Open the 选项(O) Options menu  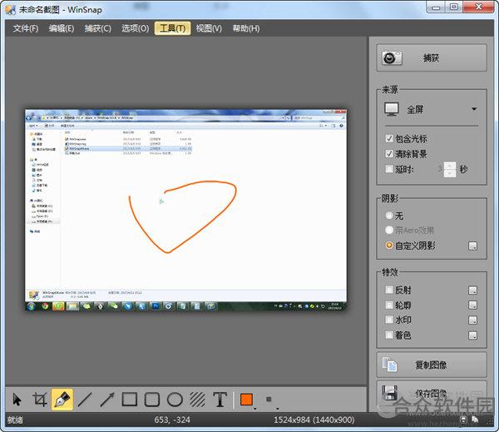(x=135, y=28)
